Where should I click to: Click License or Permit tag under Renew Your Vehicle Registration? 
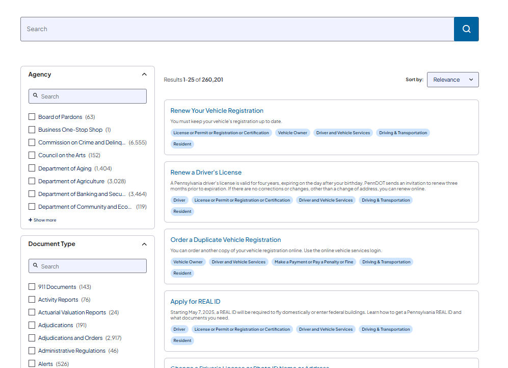point(221,133)
